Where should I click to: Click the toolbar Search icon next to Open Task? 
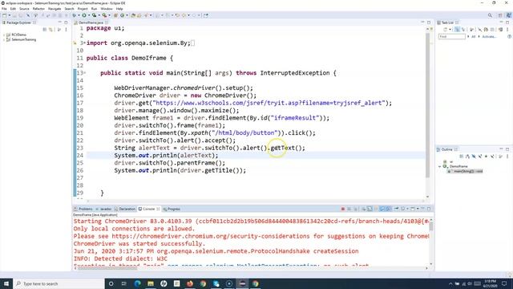(146, 15)
